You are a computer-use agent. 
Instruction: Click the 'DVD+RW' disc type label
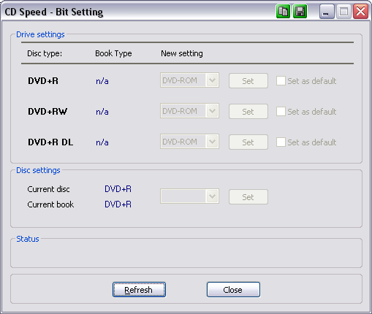click(x=48, y=112)
